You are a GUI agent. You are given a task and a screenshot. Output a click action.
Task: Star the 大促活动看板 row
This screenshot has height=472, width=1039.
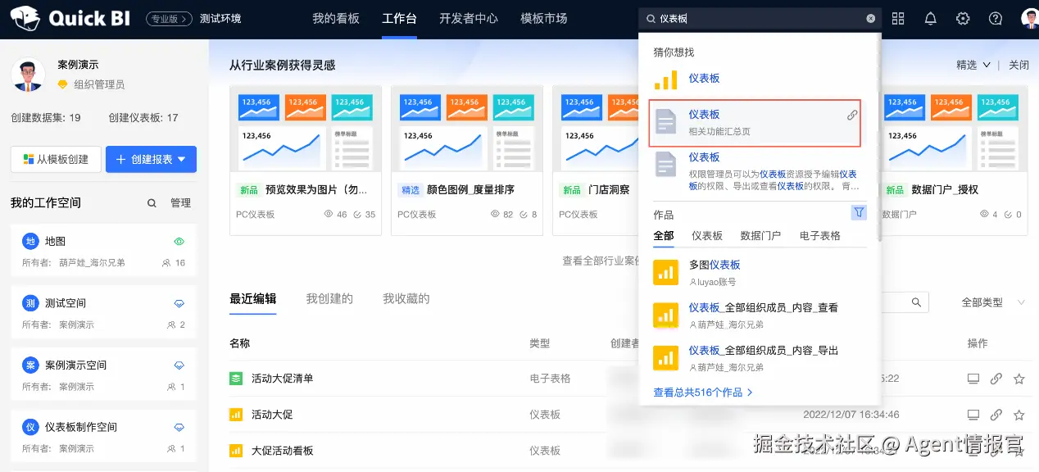1019,451
